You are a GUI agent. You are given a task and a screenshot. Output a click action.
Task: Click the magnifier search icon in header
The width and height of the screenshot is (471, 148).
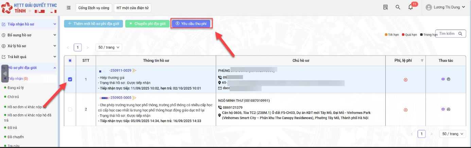[398, 7]
